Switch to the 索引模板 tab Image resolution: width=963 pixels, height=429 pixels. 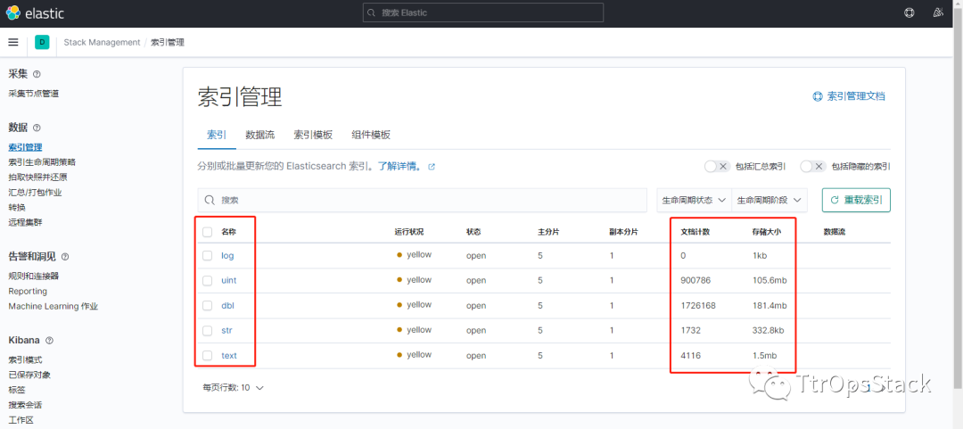pos(313,136)
